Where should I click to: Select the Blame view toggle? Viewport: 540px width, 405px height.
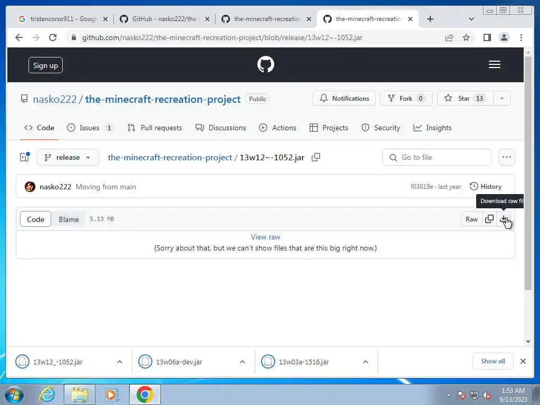[69, 219]
